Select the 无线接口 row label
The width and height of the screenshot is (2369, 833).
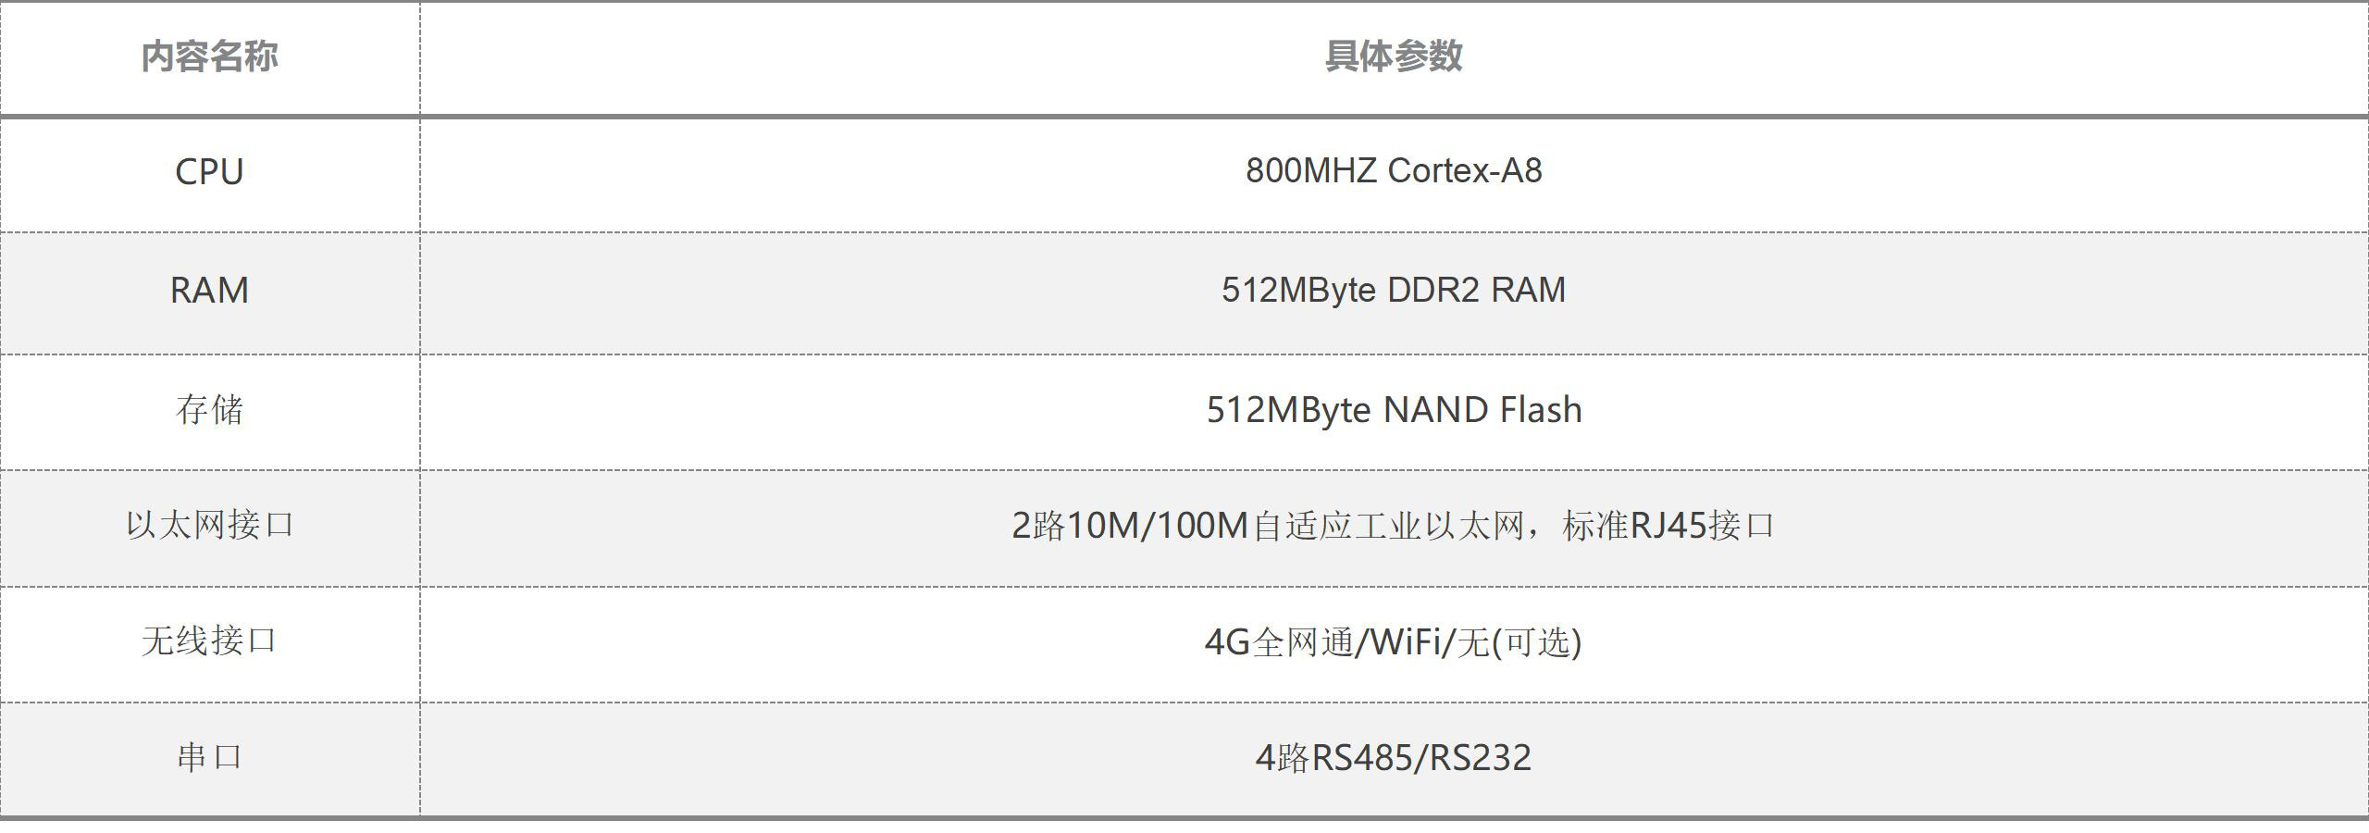pos(209,641)
